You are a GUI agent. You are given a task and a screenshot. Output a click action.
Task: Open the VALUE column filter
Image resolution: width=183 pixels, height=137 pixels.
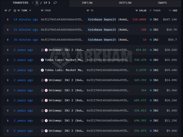click(x=136, y=10)
